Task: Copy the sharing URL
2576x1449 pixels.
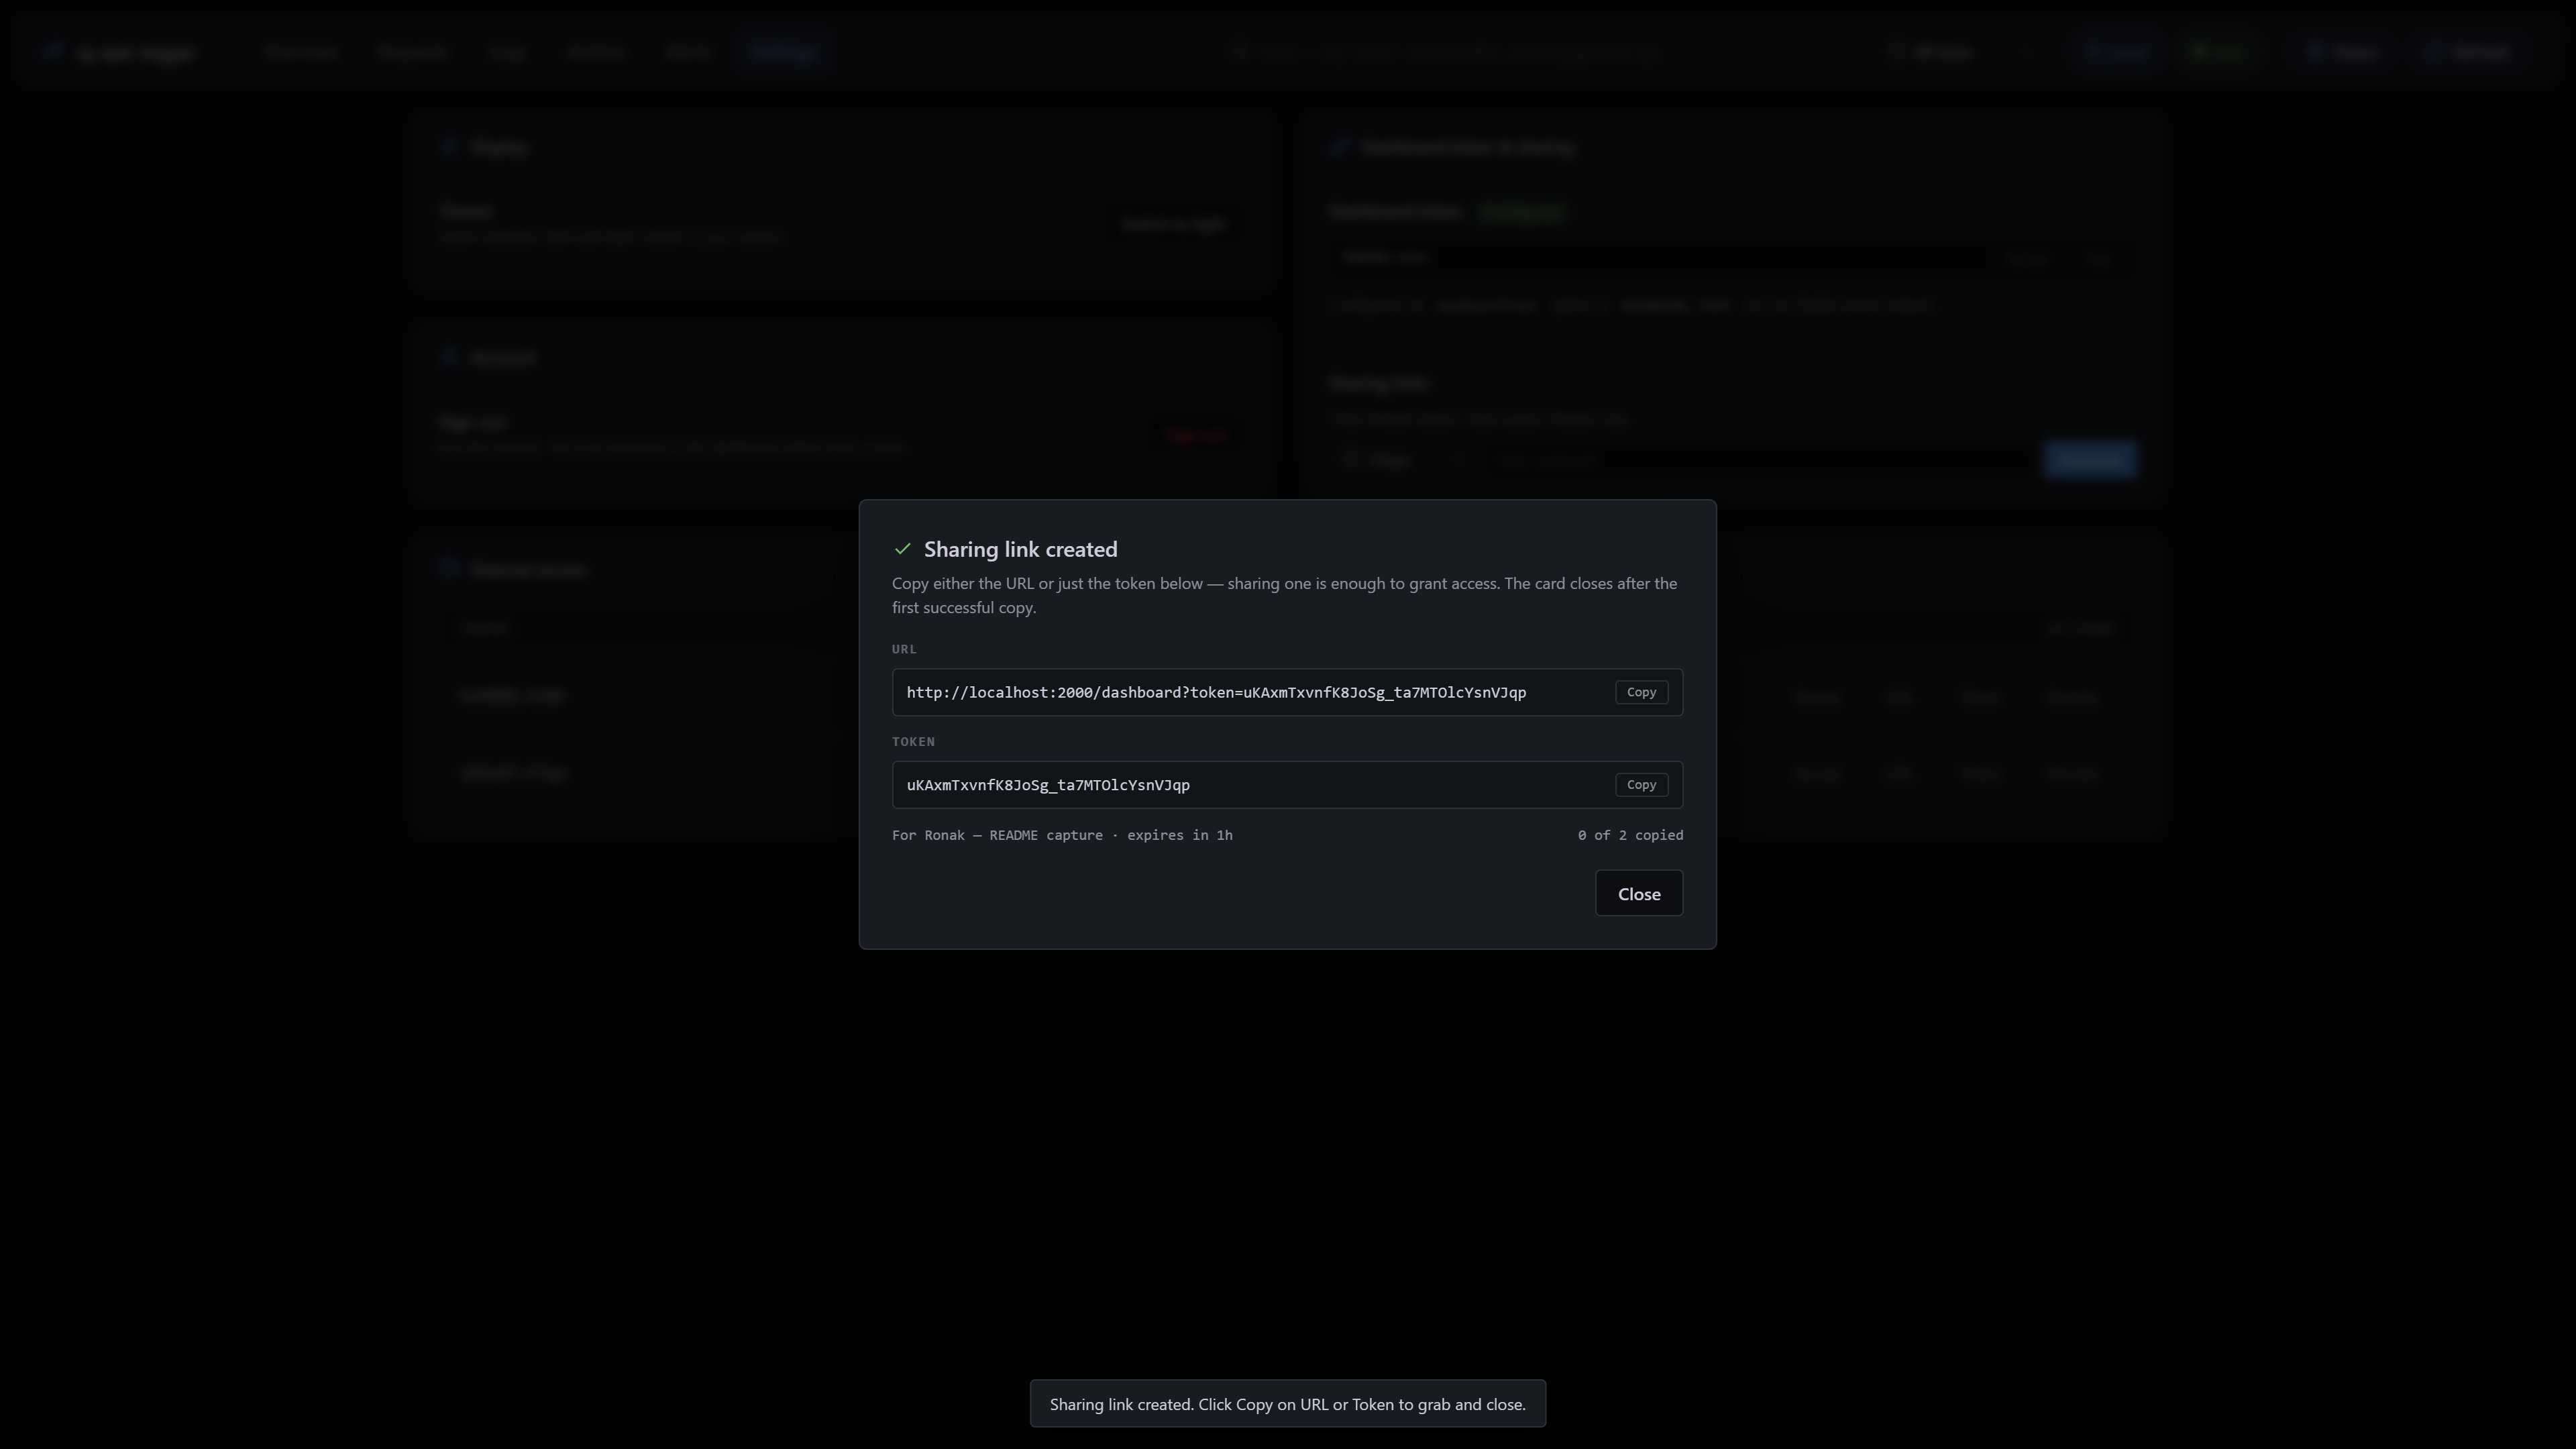Action: point(1641,692)
